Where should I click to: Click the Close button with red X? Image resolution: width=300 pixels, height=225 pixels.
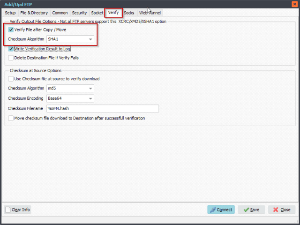coord(282,210)
